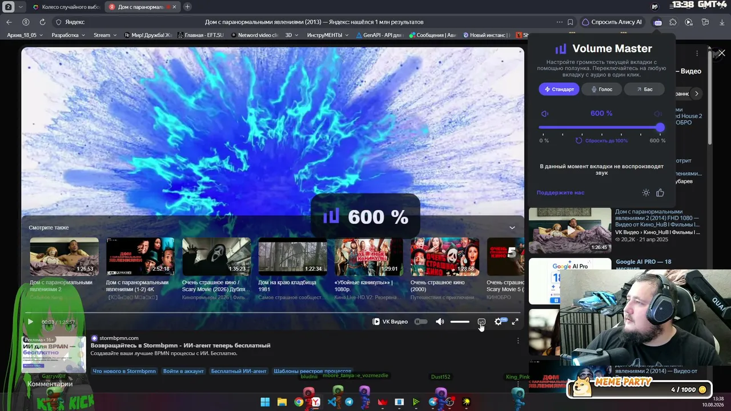Open the tab list dropdown arrow
This screenshot has width=731, height=411.
21,7
